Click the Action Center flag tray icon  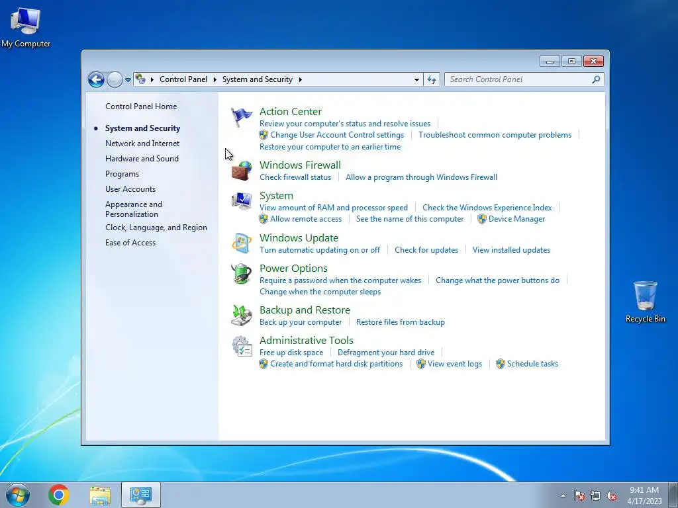point(579,495)
